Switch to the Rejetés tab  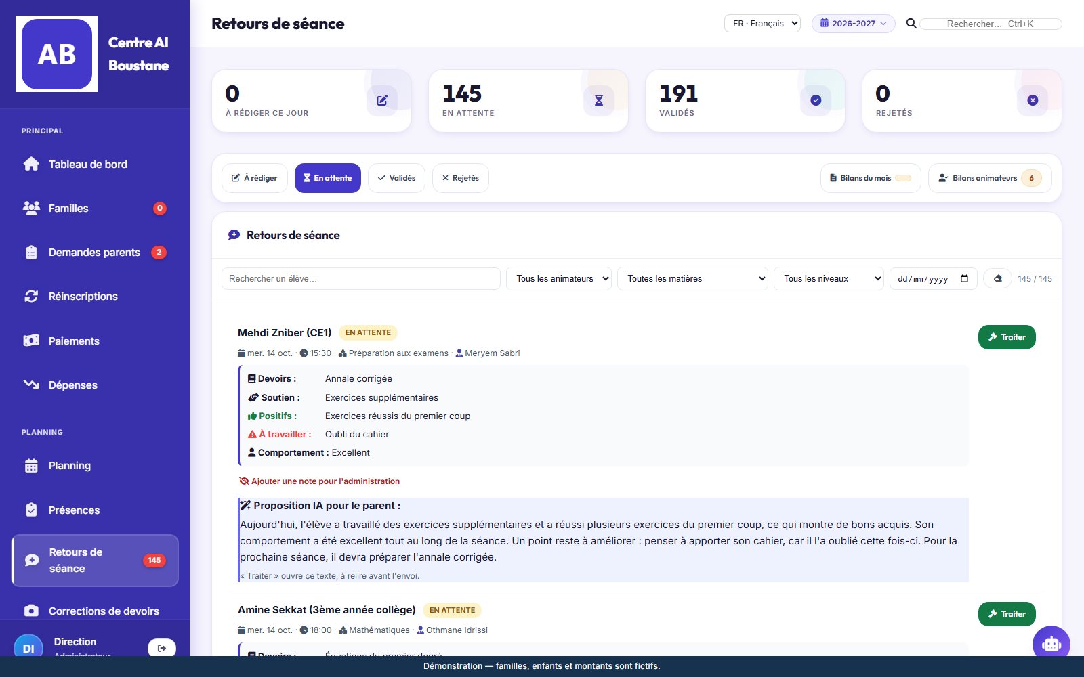tap(461, 178)
